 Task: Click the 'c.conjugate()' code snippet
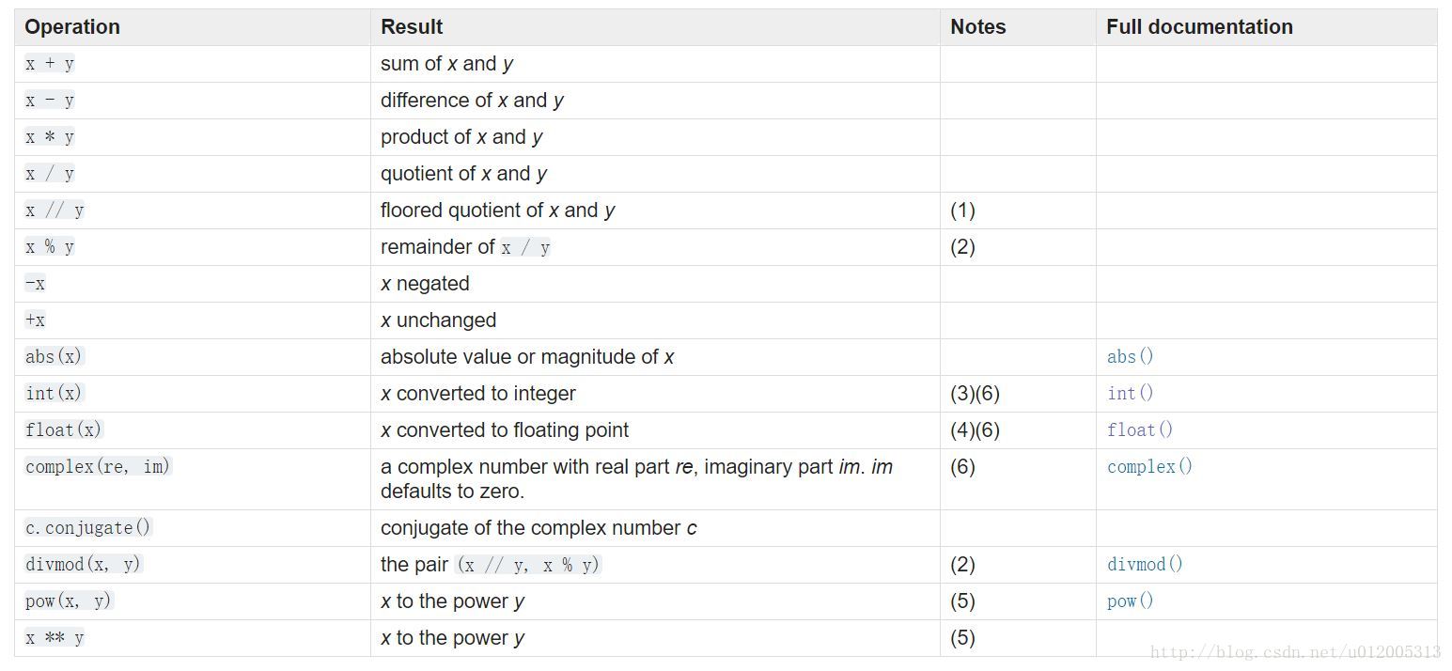pos(87,528)
